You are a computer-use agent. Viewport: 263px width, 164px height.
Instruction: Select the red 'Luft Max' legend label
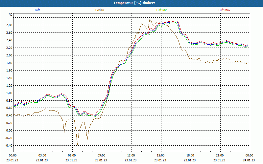point(224,10)
